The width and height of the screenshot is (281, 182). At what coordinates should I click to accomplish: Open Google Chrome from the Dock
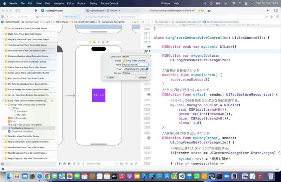[x=47, y=176]
